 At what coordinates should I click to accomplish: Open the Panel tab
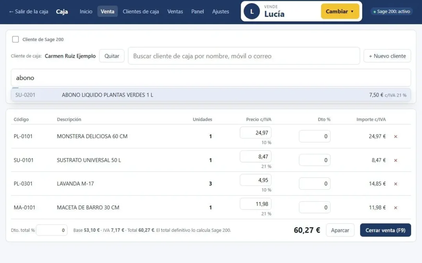[x=198, y=12]
